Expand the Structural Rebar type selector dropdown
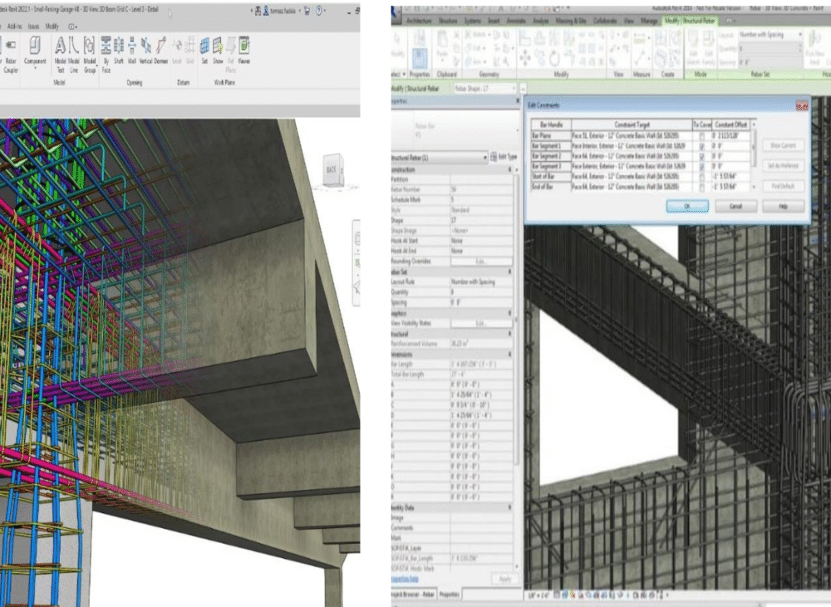This screenshot has width=831, height=607. pos(484,156)
